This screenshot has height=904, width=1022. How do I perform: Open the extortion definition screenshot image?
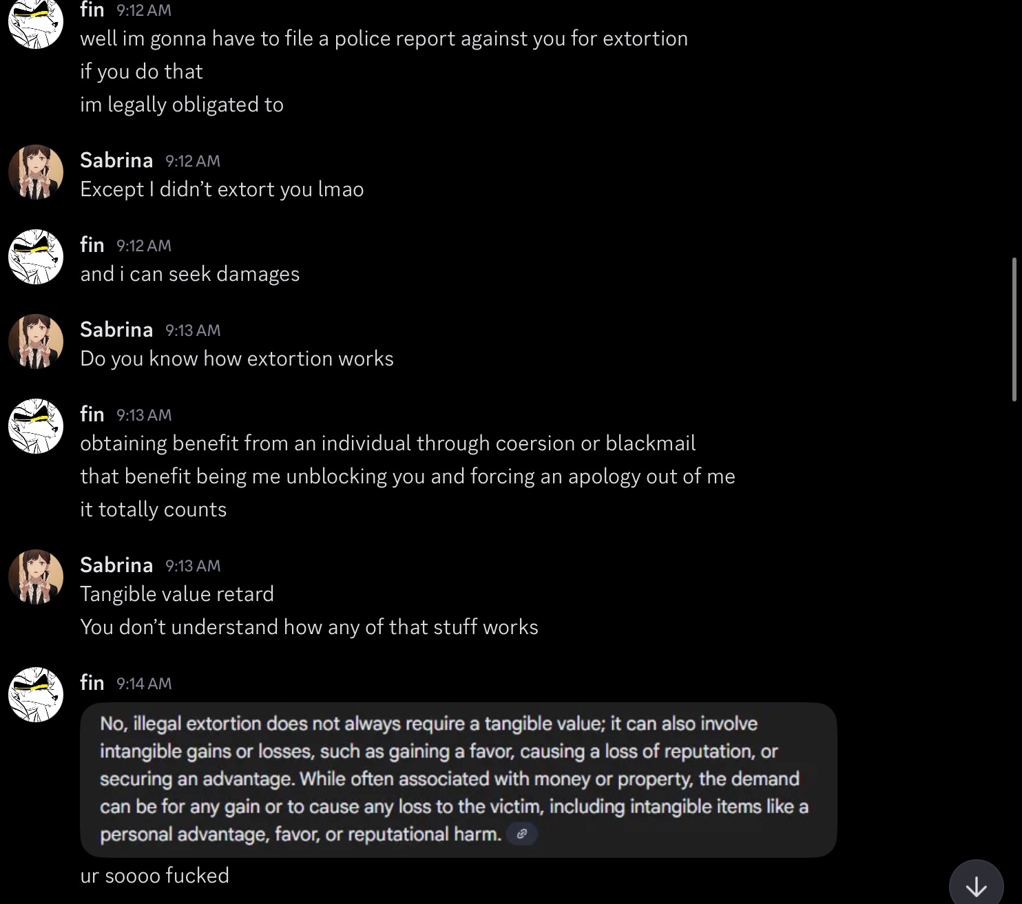[458, 779]
